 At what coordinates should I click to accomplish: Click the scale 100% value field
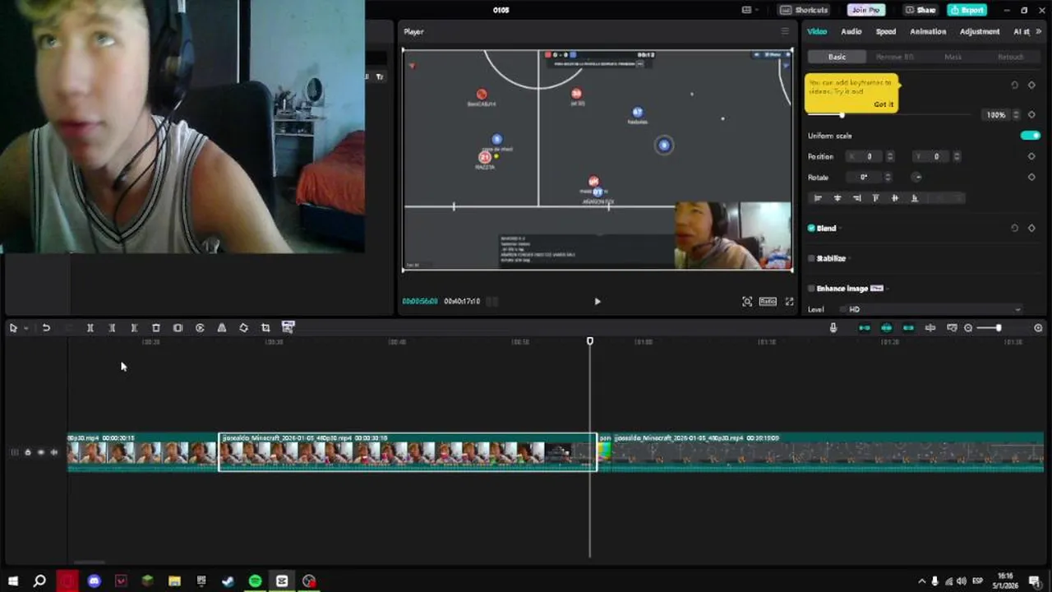click(x=995, y=115)
